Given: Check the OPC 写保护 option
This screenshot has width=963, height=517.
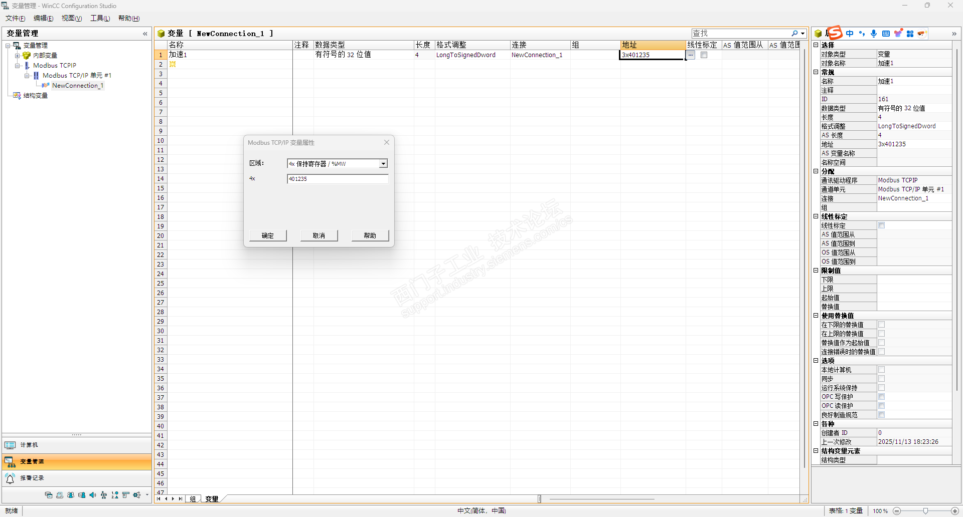Looking at the screenshot, I should point(881,397).
